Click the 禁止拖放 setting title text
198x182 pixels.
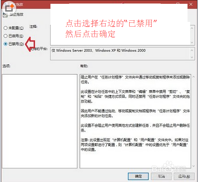click(17, 14)
